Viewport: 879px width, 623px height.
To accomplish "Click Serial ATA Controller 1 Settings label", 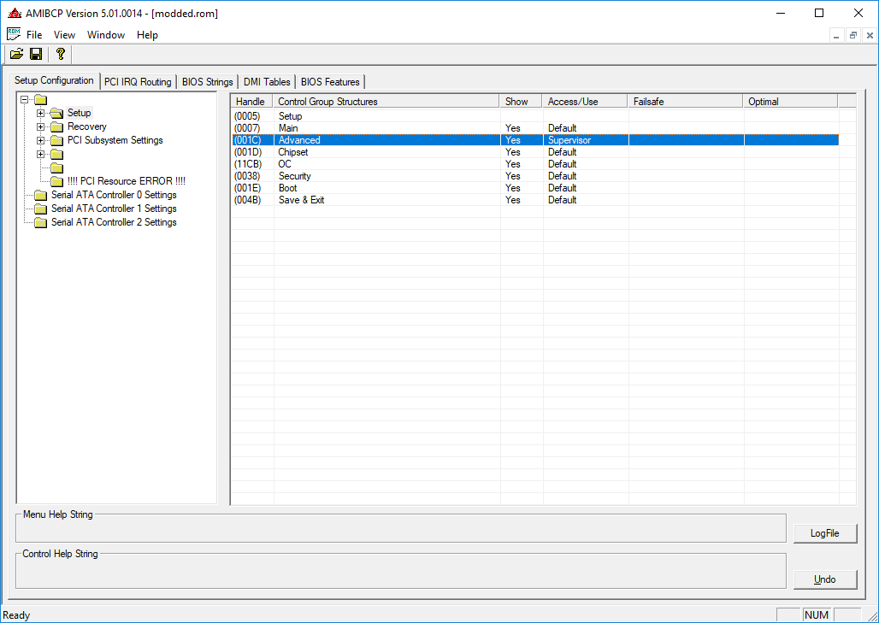I will pyautogui.click(x=114, y=209).
